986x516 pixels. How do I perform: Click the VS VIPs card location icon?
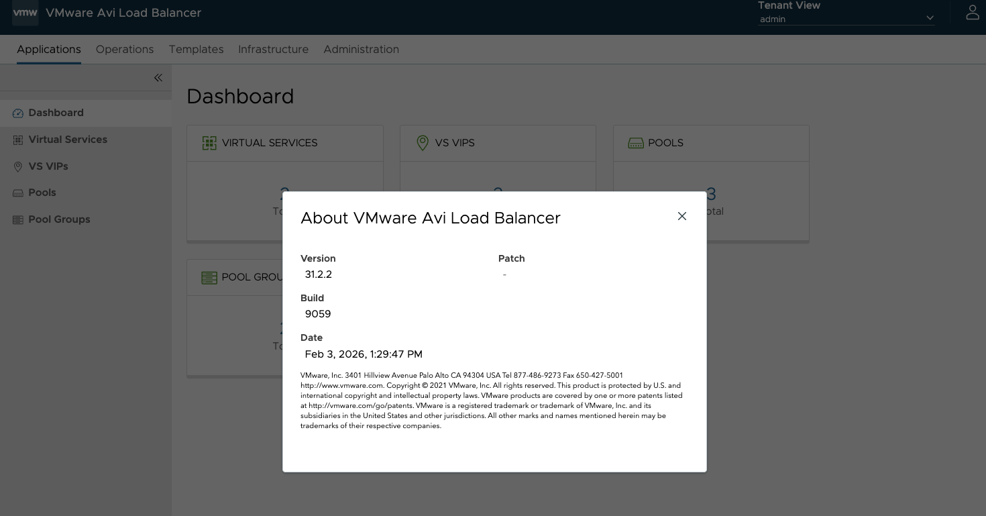pyautogui.click(x=423, y=143)
